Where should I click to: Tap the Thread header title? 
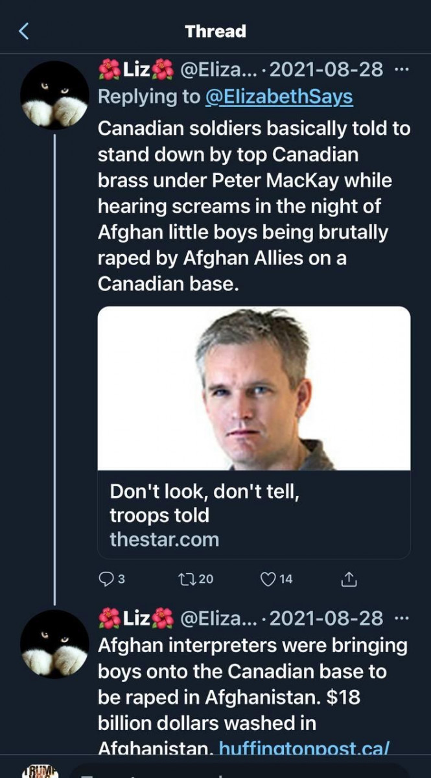(x=215, y=31)
